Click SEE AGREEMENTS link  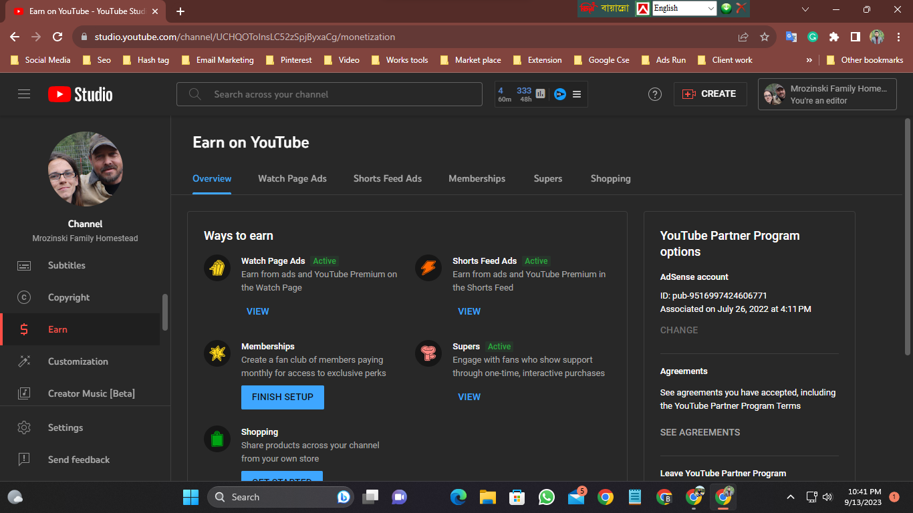point(700,432)
